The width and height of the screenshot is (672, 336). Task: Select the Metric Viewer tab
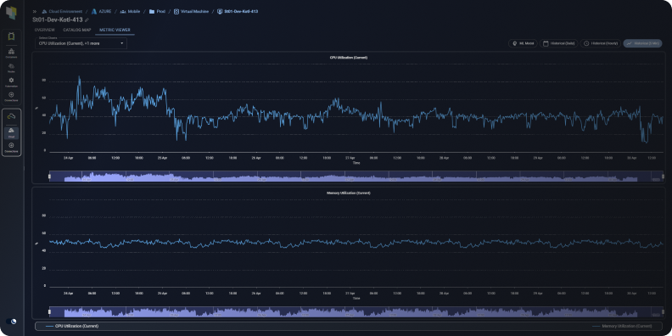115,30
